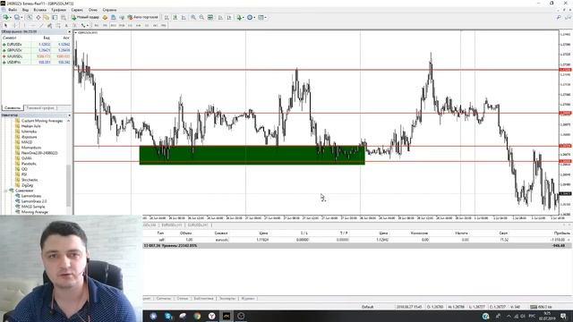Click the Zoom Out magnifier icon

pos(201,17)
